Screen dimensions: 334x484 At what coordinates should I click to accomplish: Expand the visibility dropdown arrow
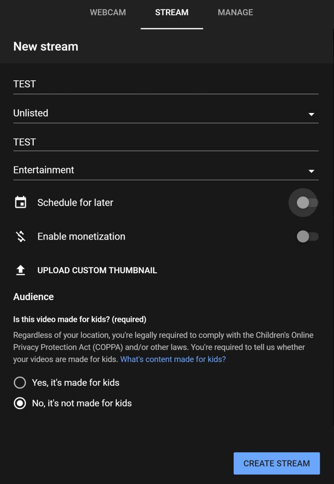[312, 113]
